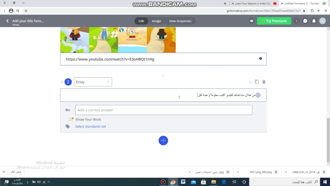
Task: Preview the formative with the eye icon
Action: (x=252, y=21)
